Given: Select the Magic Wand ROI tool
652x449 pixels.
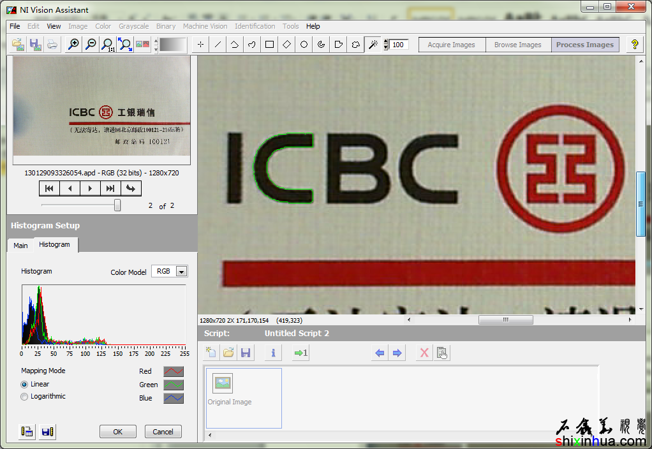Looking at the screenshot, I should 373,45.
